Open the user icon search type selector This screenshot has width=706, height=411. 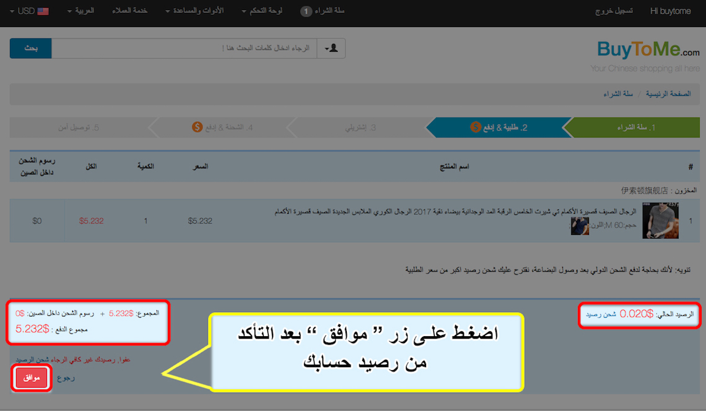coord(331,49)
